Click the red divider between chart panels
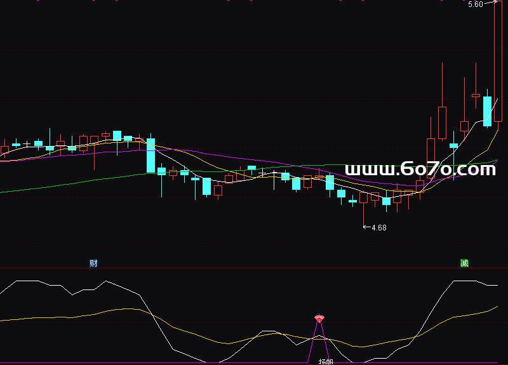The image size is (508, 365). pos(254,268)
